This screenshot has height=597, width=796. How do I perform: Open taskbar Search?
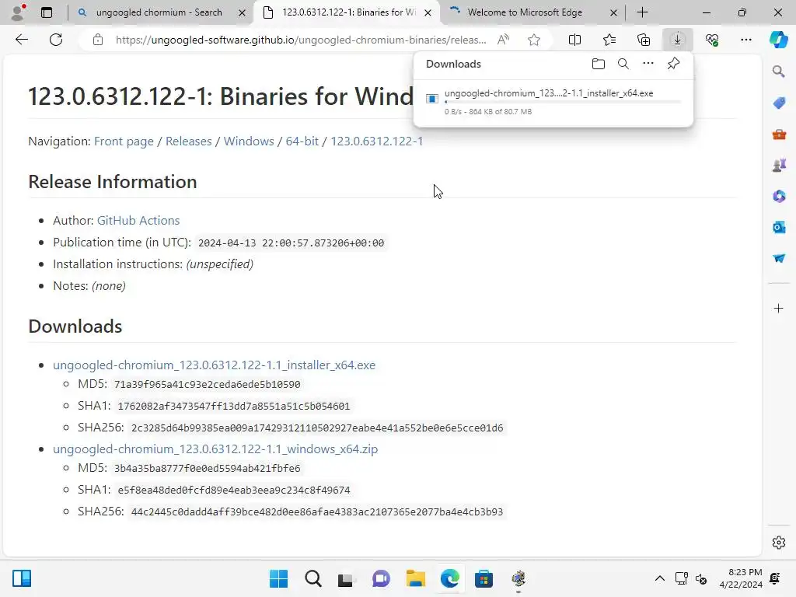(x=312, y=578)
